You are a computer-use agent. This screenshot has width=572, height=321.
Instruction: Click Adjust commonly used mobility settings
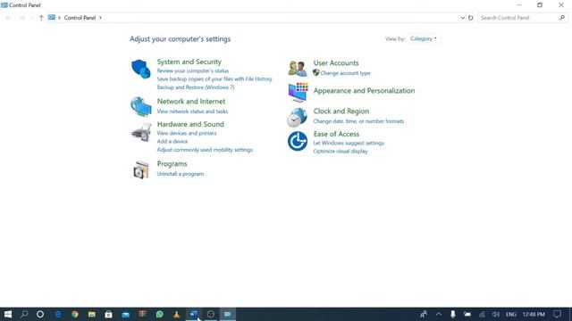pyautogui.click(x=205, y=150)
